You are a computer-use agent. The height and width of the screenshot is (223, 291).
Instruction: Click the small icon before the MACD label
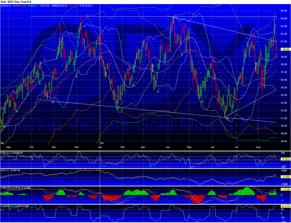click(2, 188)
